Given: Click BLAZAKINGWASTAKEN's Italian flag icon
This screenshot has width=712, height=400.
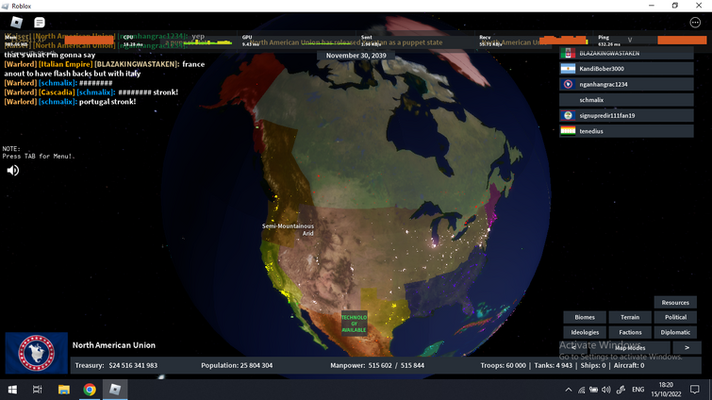Looking at the screenshot, I should click(568, 53).
